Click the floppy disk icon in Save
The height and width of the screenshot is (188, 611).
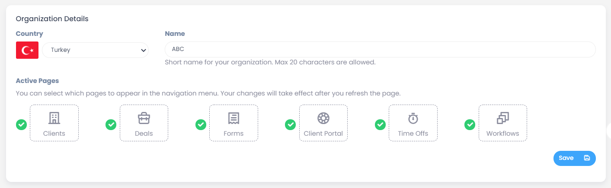[587, 158]
